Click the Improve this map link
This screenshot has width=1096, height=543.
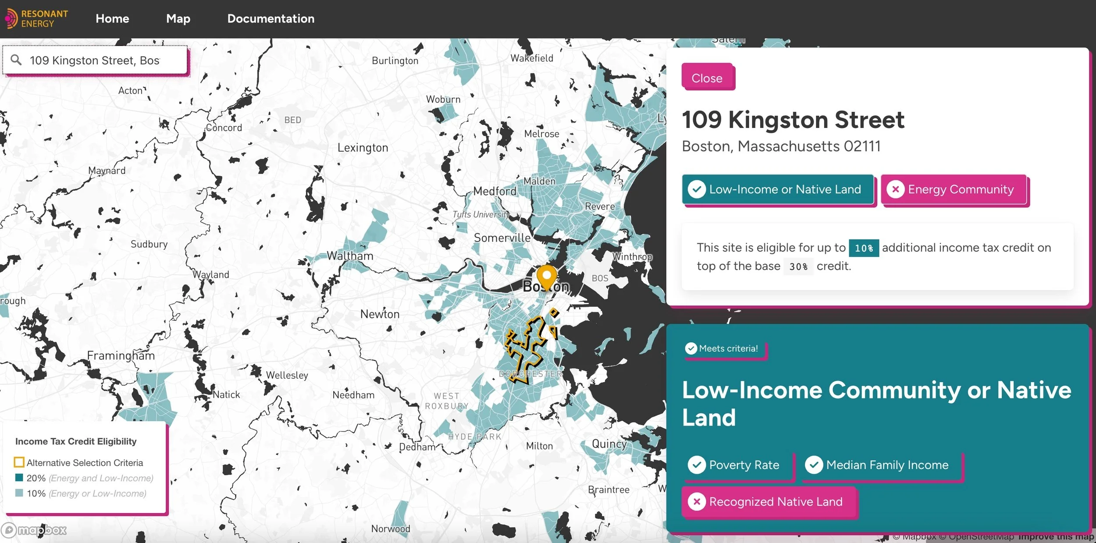1056,536
